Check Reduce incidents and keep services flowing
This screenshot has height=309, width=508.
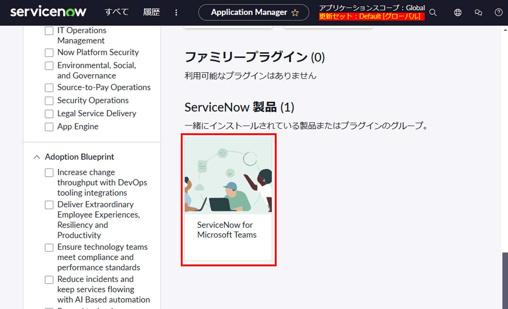(49, 280)
